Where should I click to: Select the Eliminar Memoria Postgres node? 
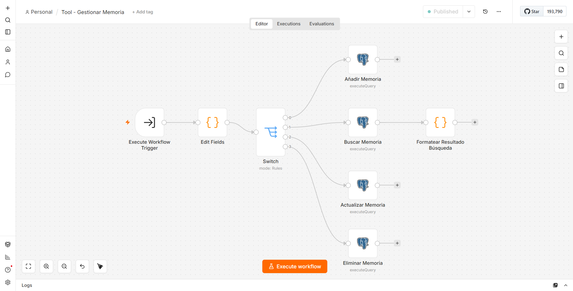click(363, 243)
